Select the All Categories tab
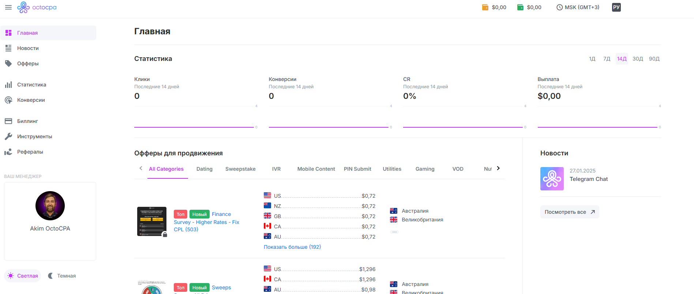694x294 pixels. click(166, 169)
